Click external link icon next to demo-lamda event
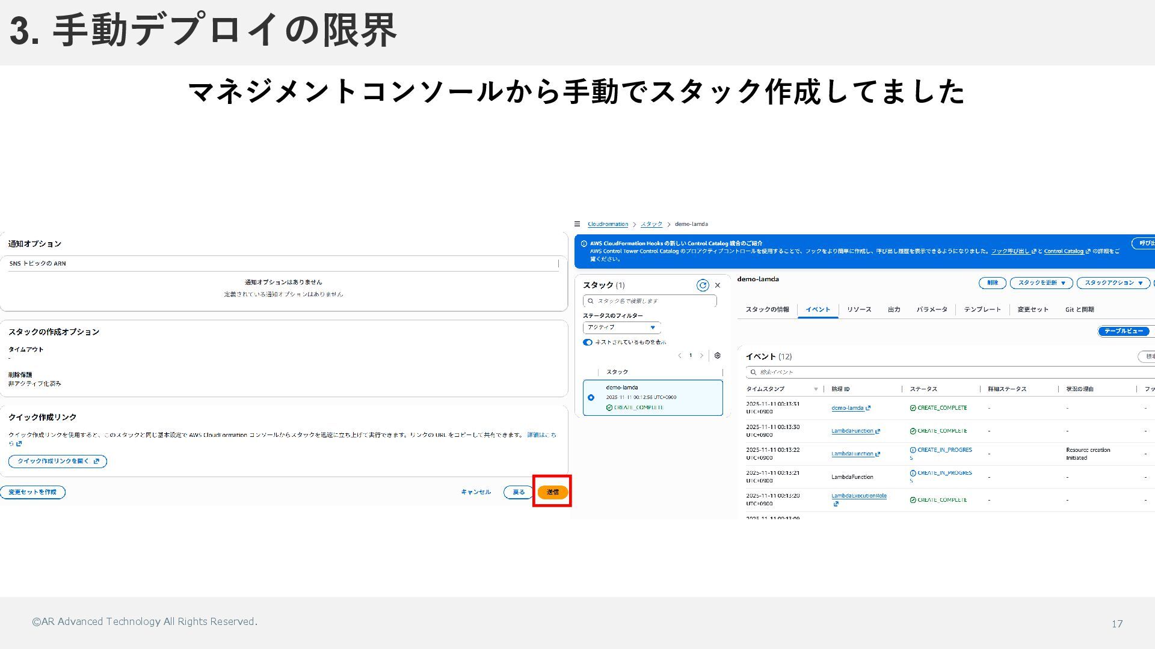 click(868, 408)
